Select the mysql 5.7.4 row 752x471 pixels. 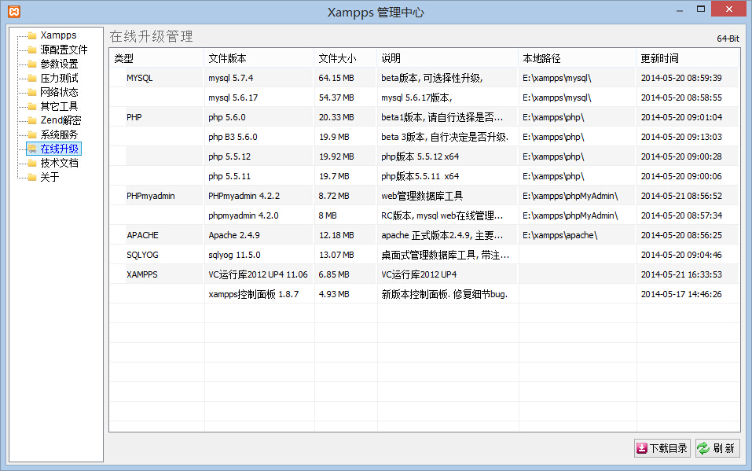(x=231, y=78)
